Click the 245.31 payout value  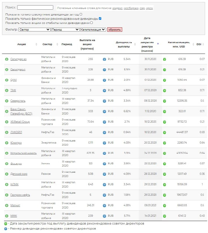90,205
